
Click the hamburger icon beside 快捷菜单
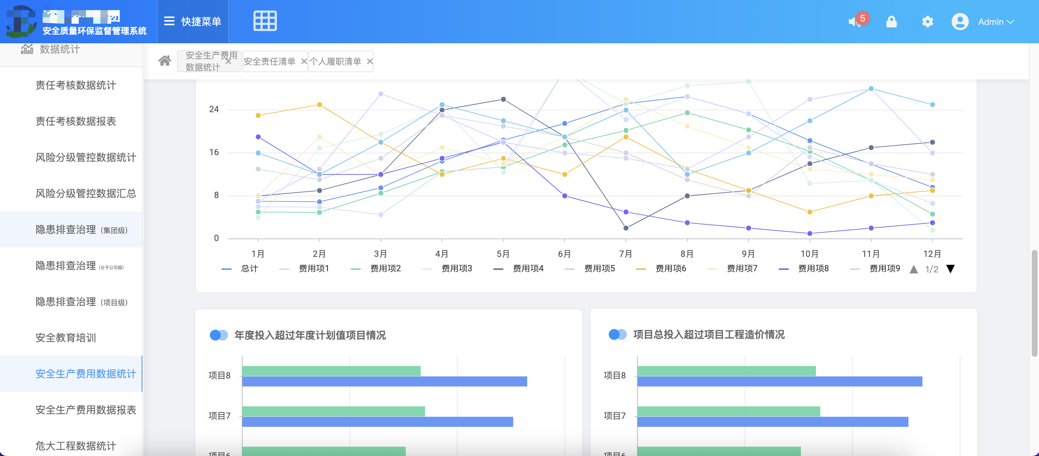click(x=169, y=21)
